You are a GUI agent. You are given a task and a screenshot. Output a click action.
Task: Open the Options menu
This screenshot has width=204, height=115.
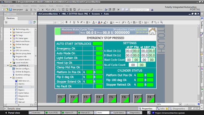[43, 6]
